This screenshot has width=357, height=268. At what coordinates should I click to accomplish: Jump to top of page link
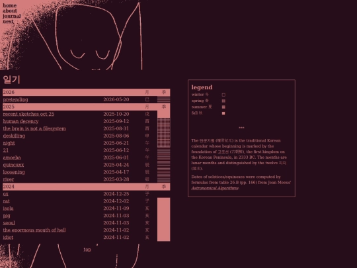[x=87, y=249]
